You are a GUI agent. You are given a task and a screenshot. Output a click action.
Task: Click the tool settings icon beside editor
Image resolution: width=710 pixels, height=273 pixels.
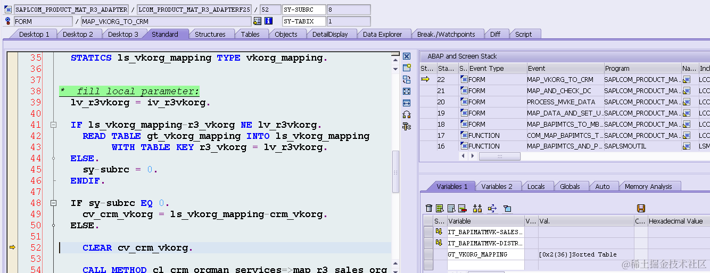[407, 126]
